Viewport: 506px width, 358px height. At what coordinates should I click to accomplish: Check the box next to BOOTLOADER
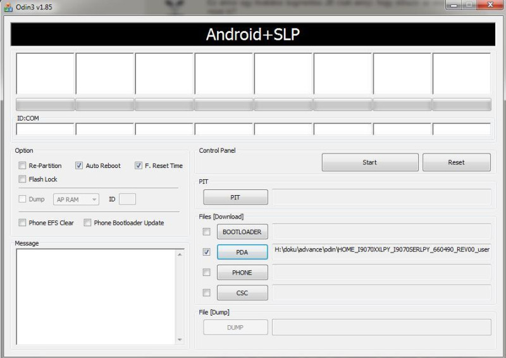pyautogui.click(x=207, y=232)
